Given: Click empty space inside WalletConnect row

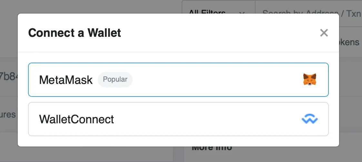Looking at the screenshot, I should tap(206, 119).
